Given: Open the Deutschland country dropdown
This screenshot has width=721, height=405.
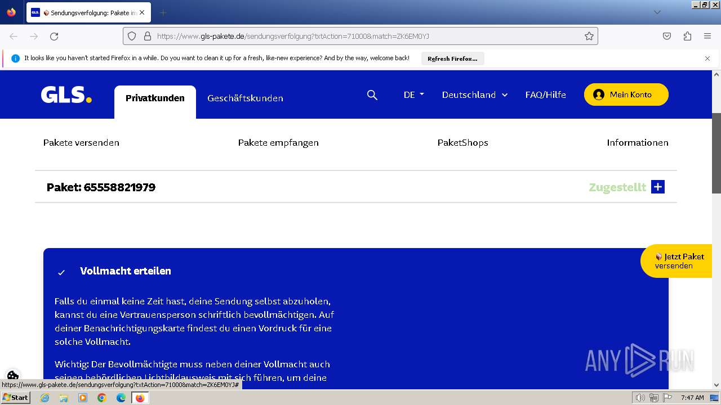Looking at the screenshot, I should point(475,94).
